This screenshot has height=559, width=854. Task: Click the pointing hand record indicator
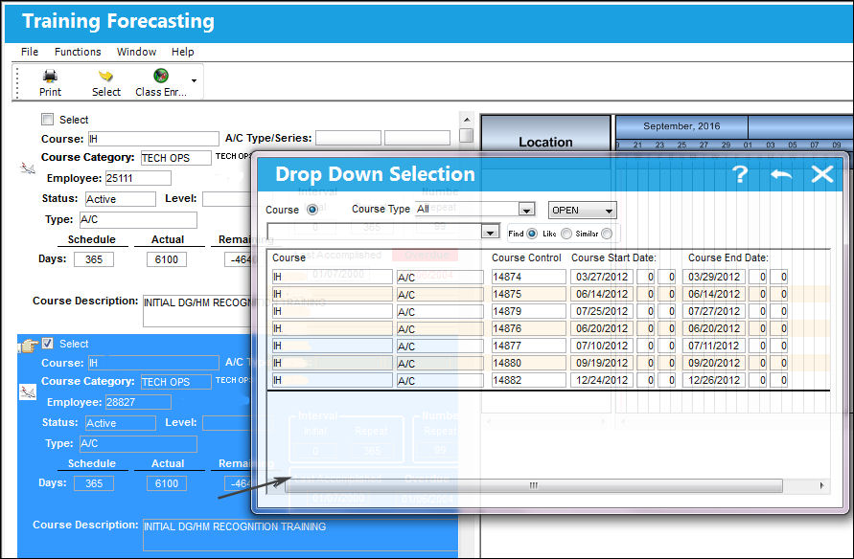point(29,345)
